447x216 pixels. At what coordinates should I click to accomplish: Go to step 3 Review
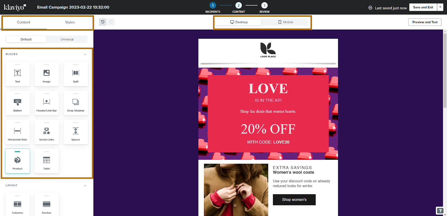[x=264, y=8]
